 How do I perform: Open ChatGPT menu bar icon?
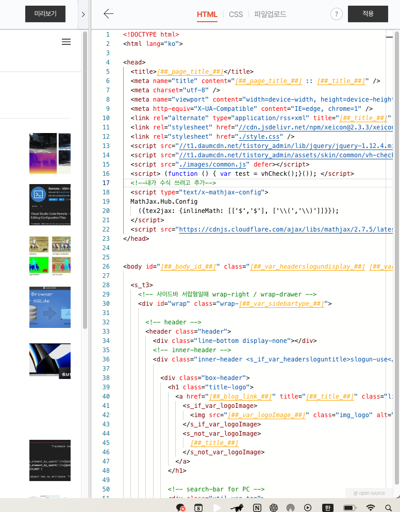click(x=274, y=508)
